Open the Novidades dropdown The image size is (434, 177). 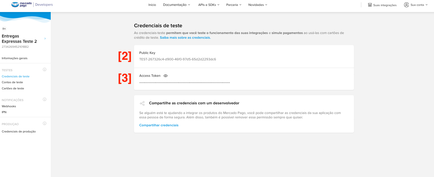[257, 5]
